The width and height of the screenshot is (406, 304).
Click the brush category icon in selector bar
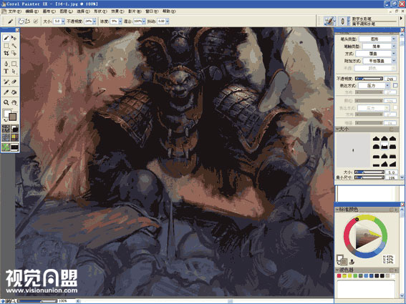pos(330,21)
